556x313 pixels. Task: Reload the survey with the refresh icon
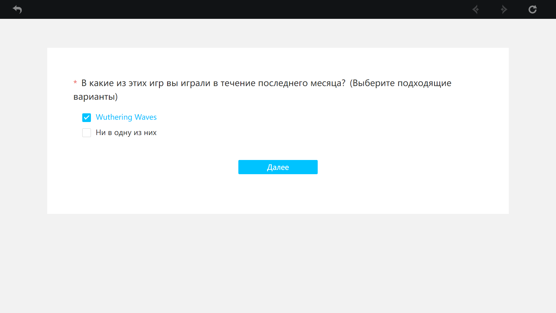click(x=533, y=10)
